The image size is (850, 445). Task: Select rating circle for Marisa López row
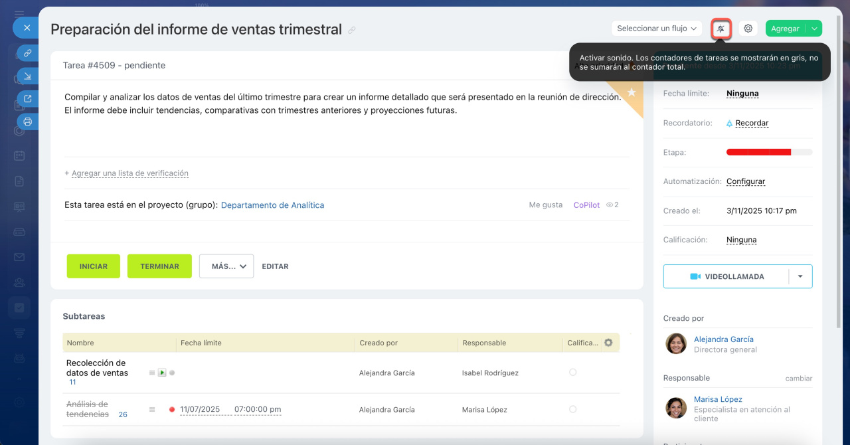click(x=572, y=410)
